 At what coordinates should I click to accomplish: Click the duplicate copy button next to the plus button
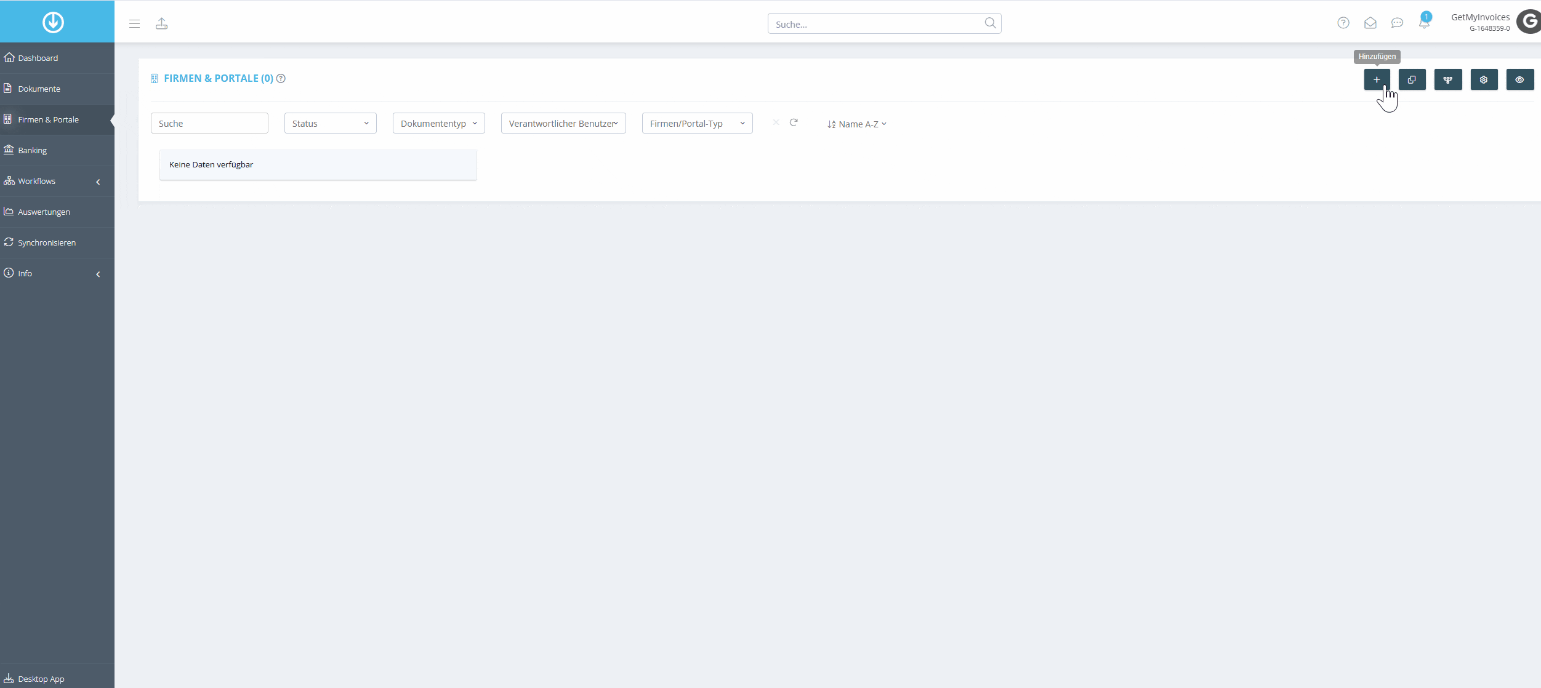point(1412,80)
